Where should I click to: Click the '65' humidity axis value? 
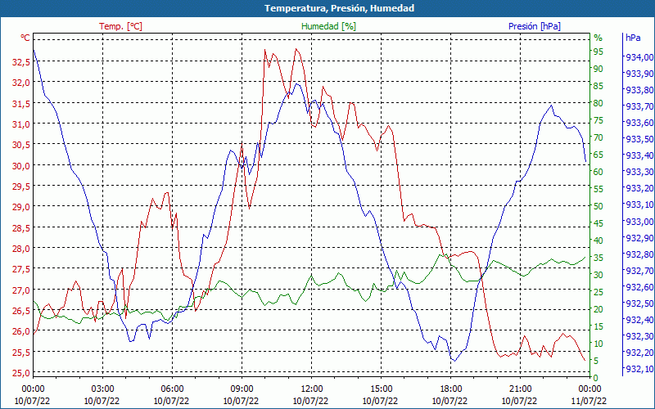tap(599, 155)
